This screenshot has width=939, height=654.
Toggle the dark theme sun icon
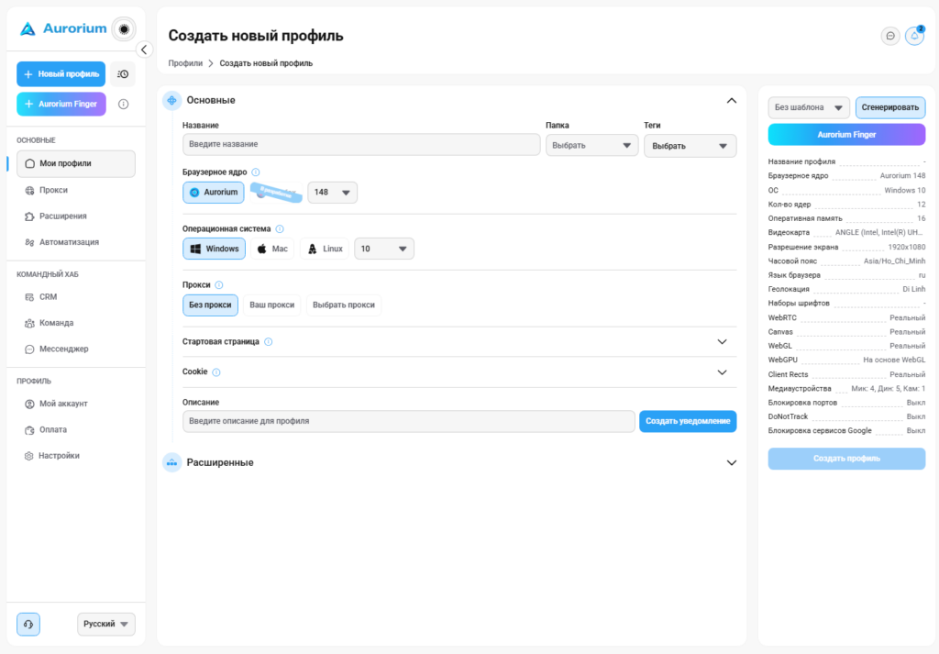(x=124, y=28)
